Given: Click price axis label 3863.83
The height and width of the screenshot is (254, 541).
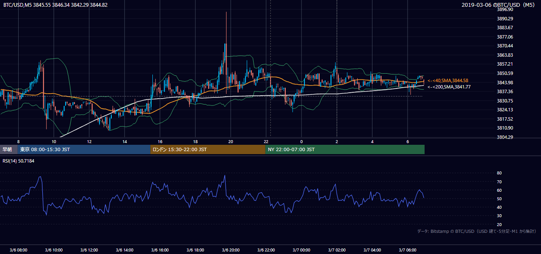Looking at the screenshot, I should coord(505,55).
